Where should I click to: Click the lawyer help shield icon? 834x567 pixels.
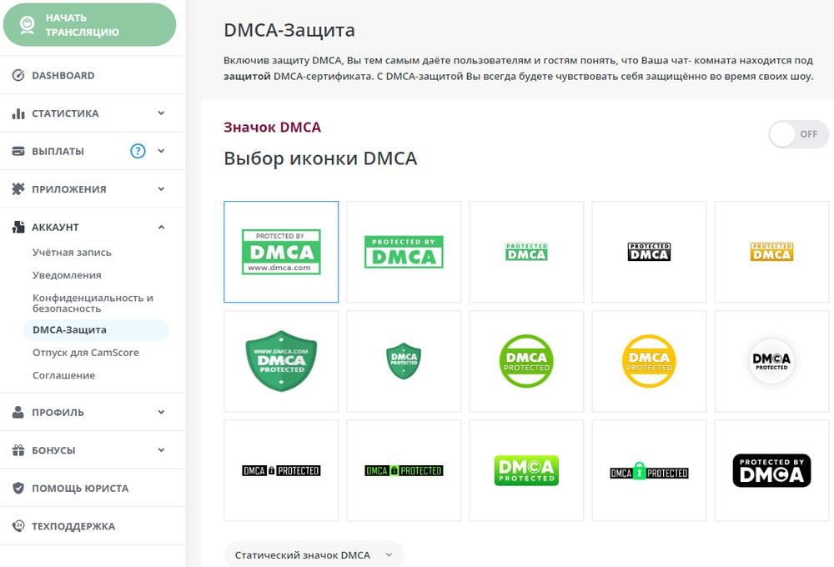coord(18,488)
